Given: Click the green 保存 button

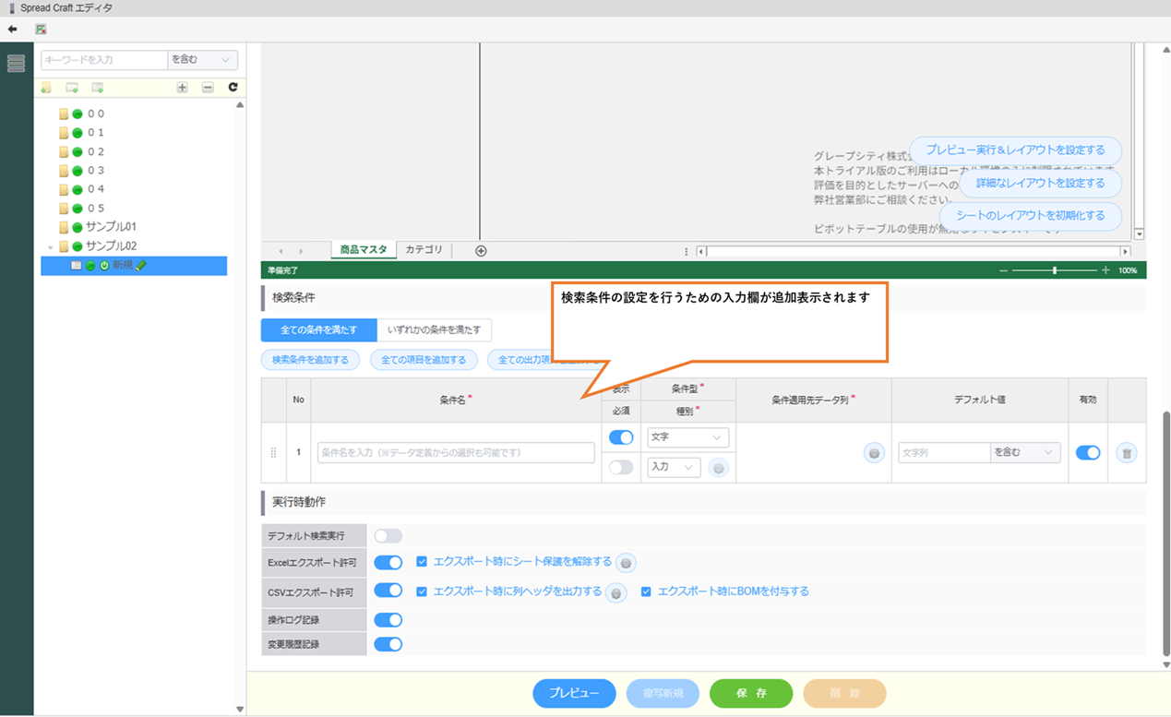Looking at the screenshot, I should [750, 693].
